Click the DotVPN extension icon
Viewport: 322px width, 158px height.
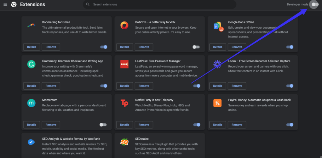pyautogui.click(x=124, y=26)
